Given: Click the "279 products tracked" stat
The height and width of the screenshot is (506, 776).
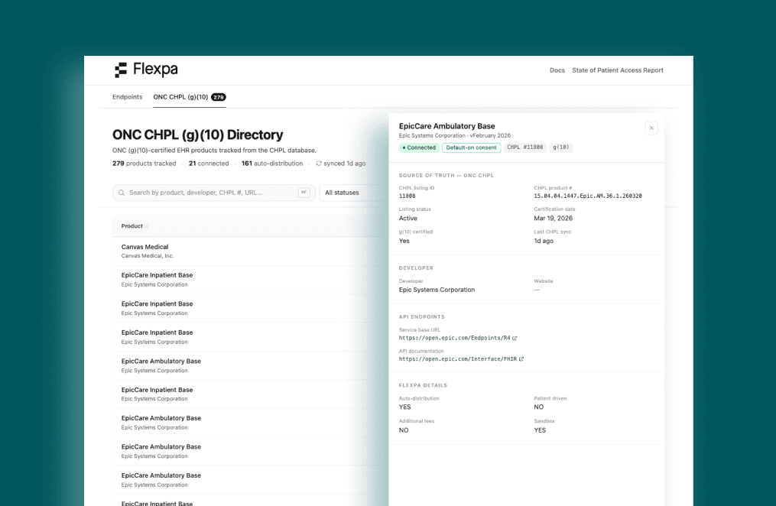Looking at the screenshot, I should click(144, 164).
